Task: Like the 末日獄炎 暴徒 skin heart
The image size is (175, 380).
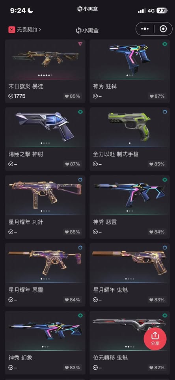Action: point(72,96)
